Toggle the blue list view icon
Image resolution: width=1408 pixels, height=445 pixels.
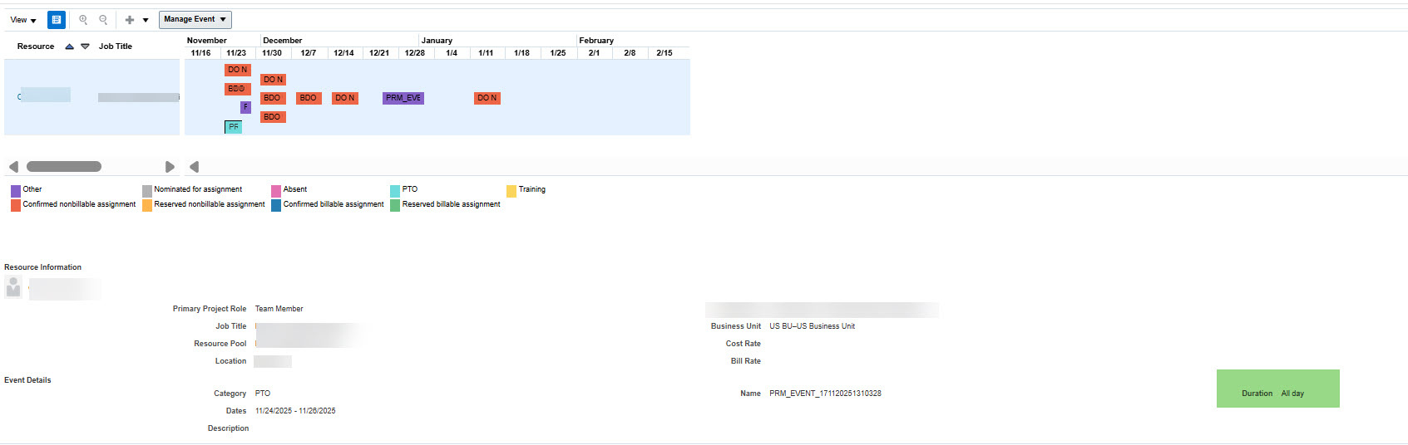pyautogui.click(x=57, y=20)
